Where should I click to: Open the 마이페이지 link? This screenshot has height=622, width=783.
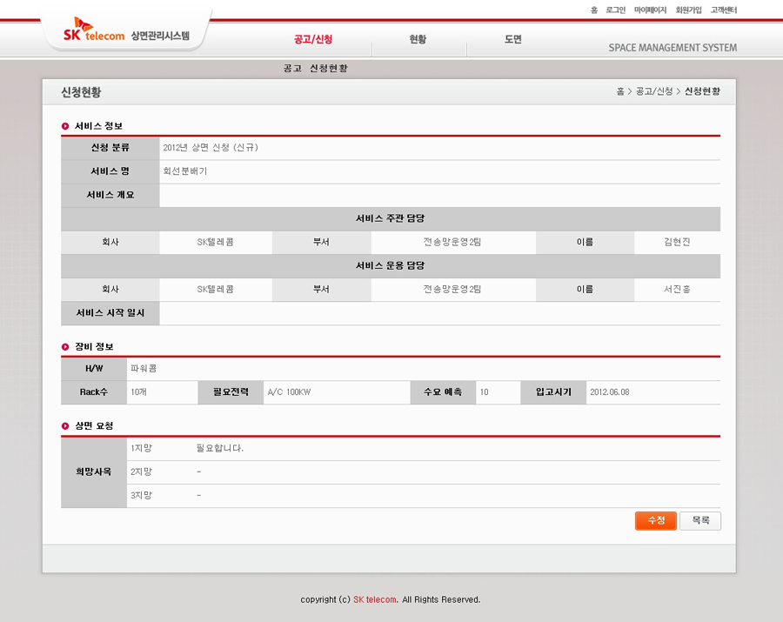650,10
